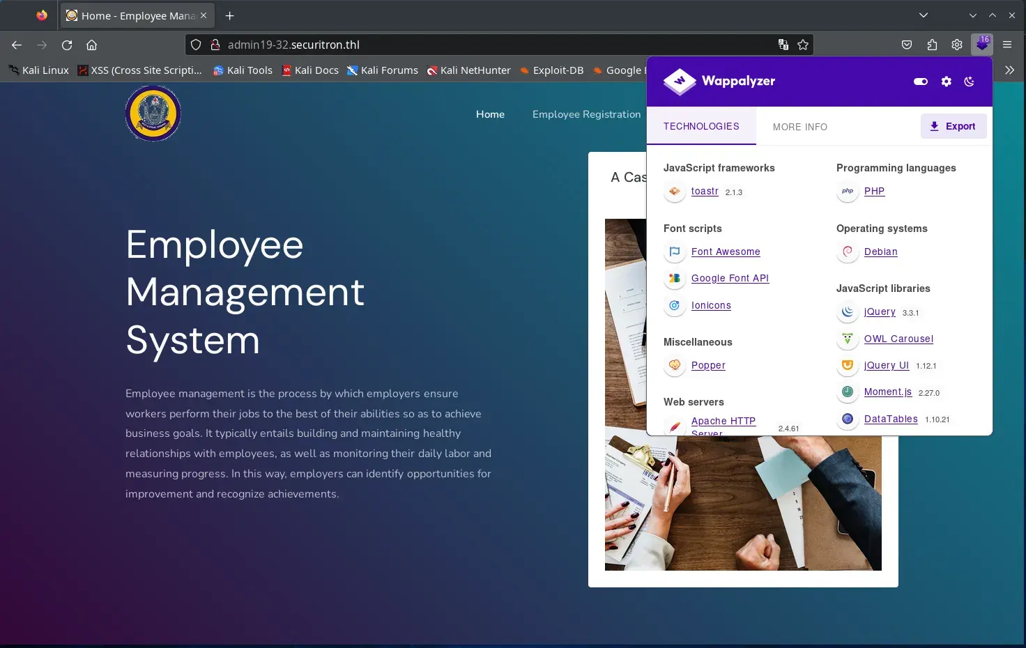Click the Google Font API icon

(x=675, y=278)
